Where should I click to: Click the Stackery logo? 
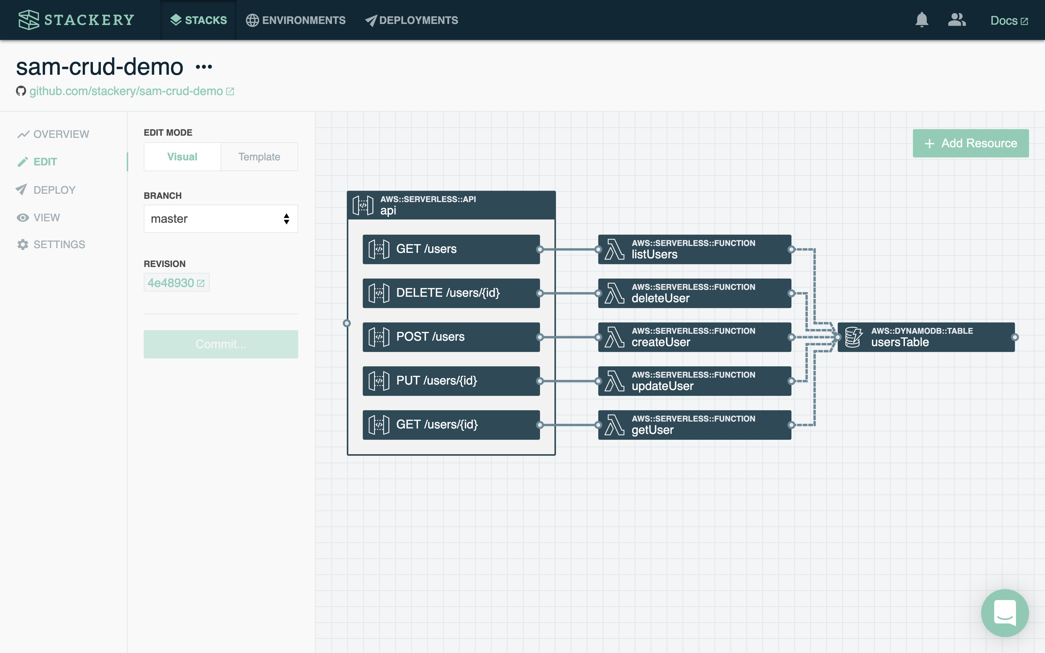coord(76,20)
